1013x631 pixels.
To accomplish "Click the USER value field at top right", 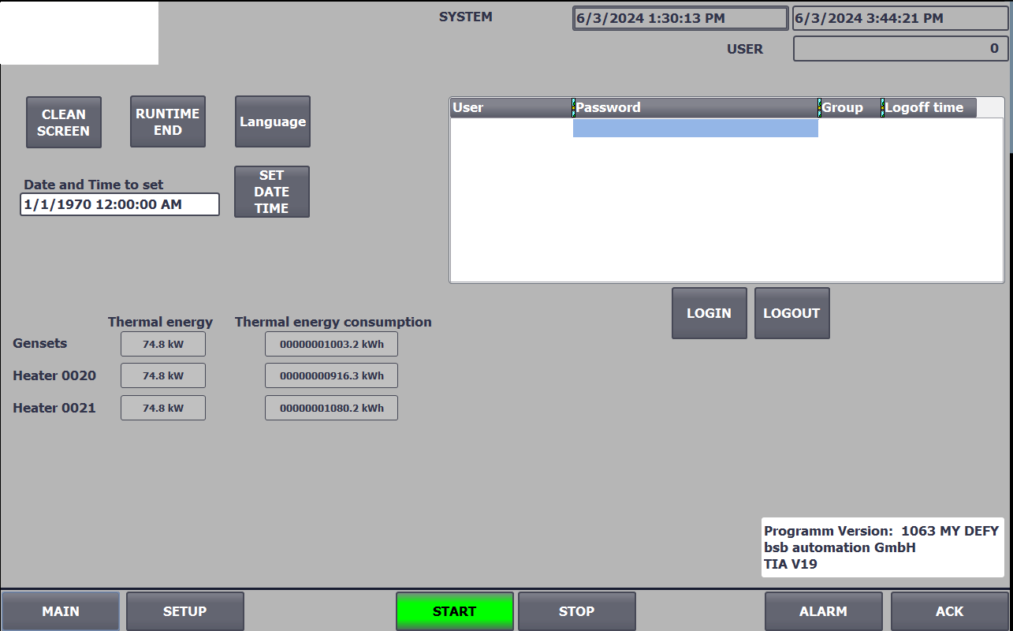I will tap(900, 49).
